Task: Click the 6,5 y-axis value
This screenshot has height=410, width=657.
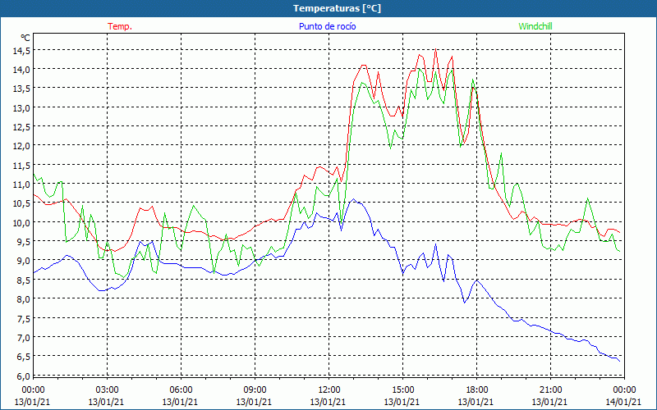Action: 24,357
